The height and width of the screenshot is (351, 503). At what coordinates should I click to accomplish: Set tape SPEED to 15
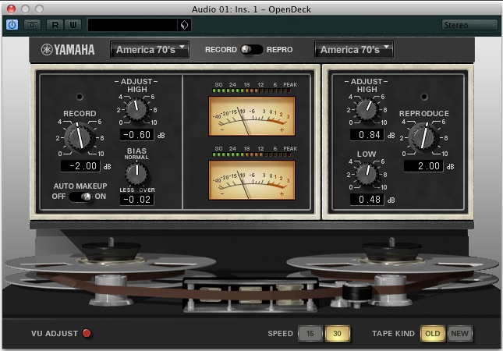310,333
